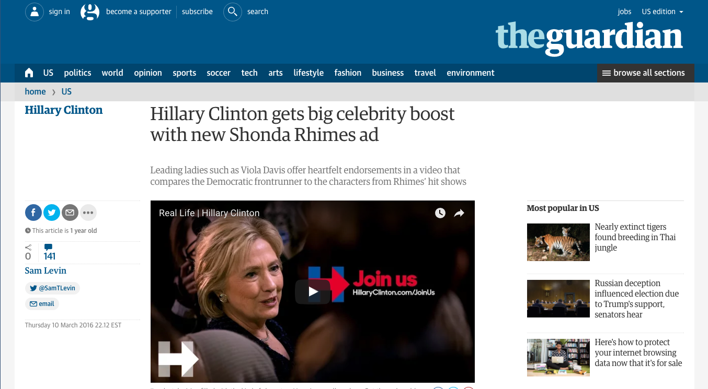The width and height of the screenshot is (708, 389).
Task: Click Watch later clock icon on video
Action: 440,213
